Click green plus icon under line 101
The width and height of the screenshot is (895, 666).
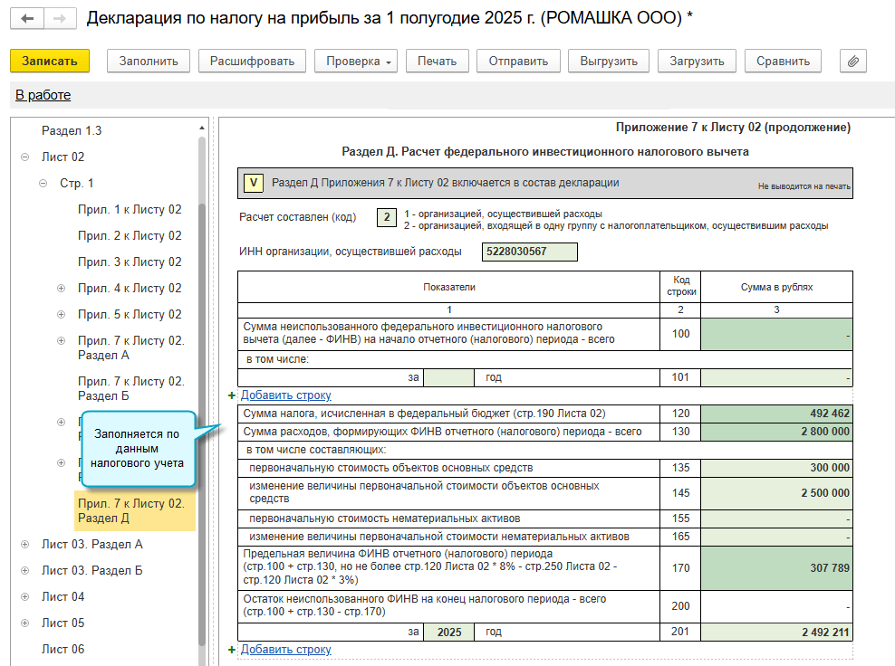tap(232, 395)
